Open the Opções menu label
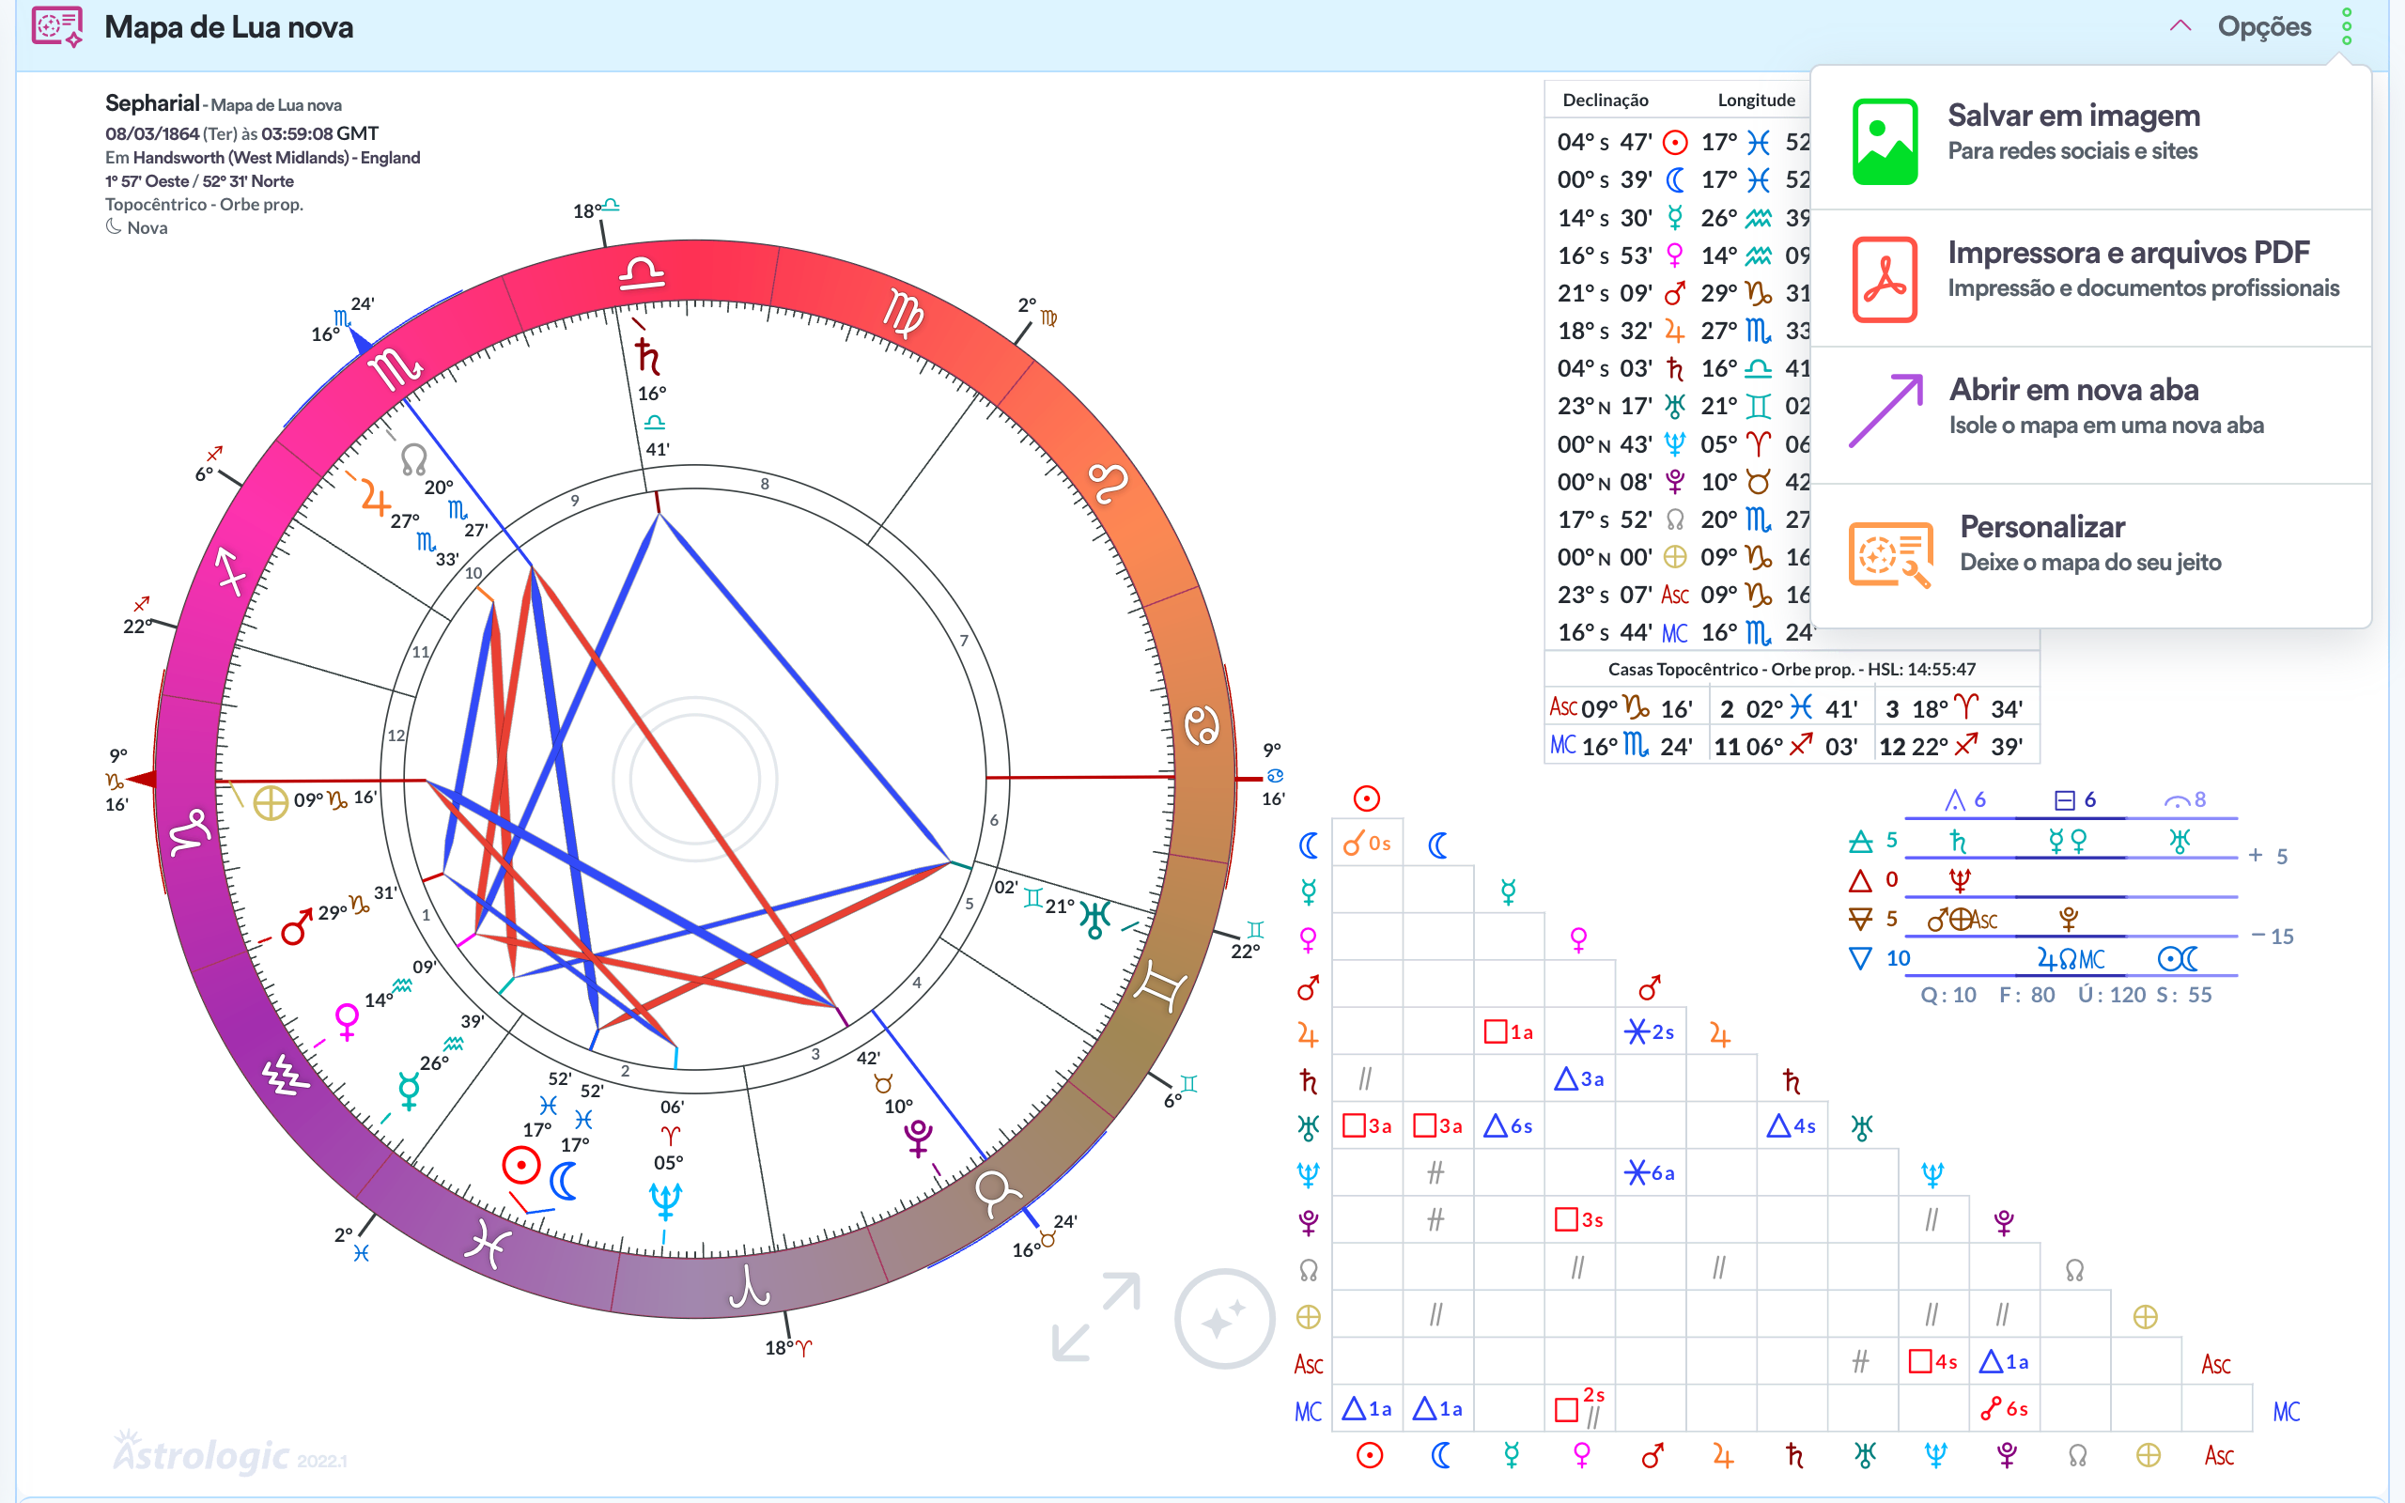This screenshot has width=2405, height=1503. (2264, 27)
